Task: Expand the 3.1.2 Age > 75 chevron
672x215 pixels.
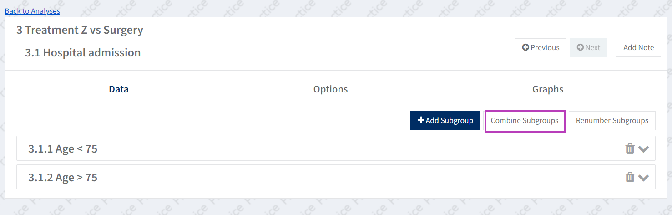Action: pos(643,178)
